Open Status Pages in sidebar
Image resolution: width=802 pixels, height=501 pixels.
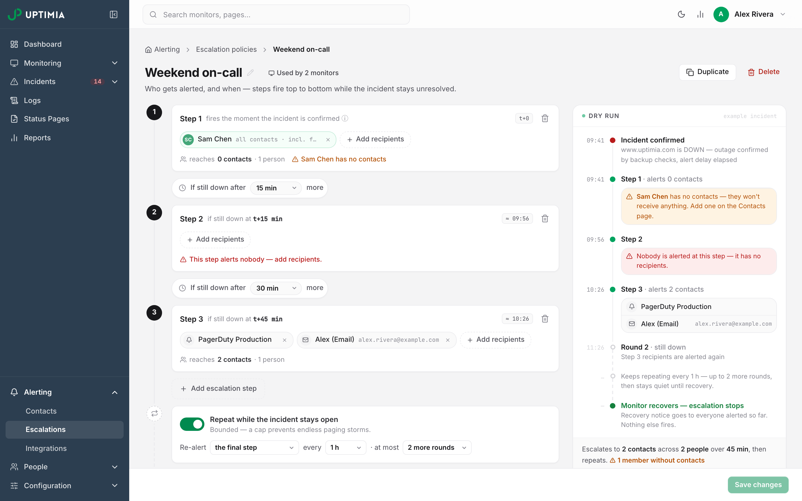pyautogui.click(x=65, y=119)
